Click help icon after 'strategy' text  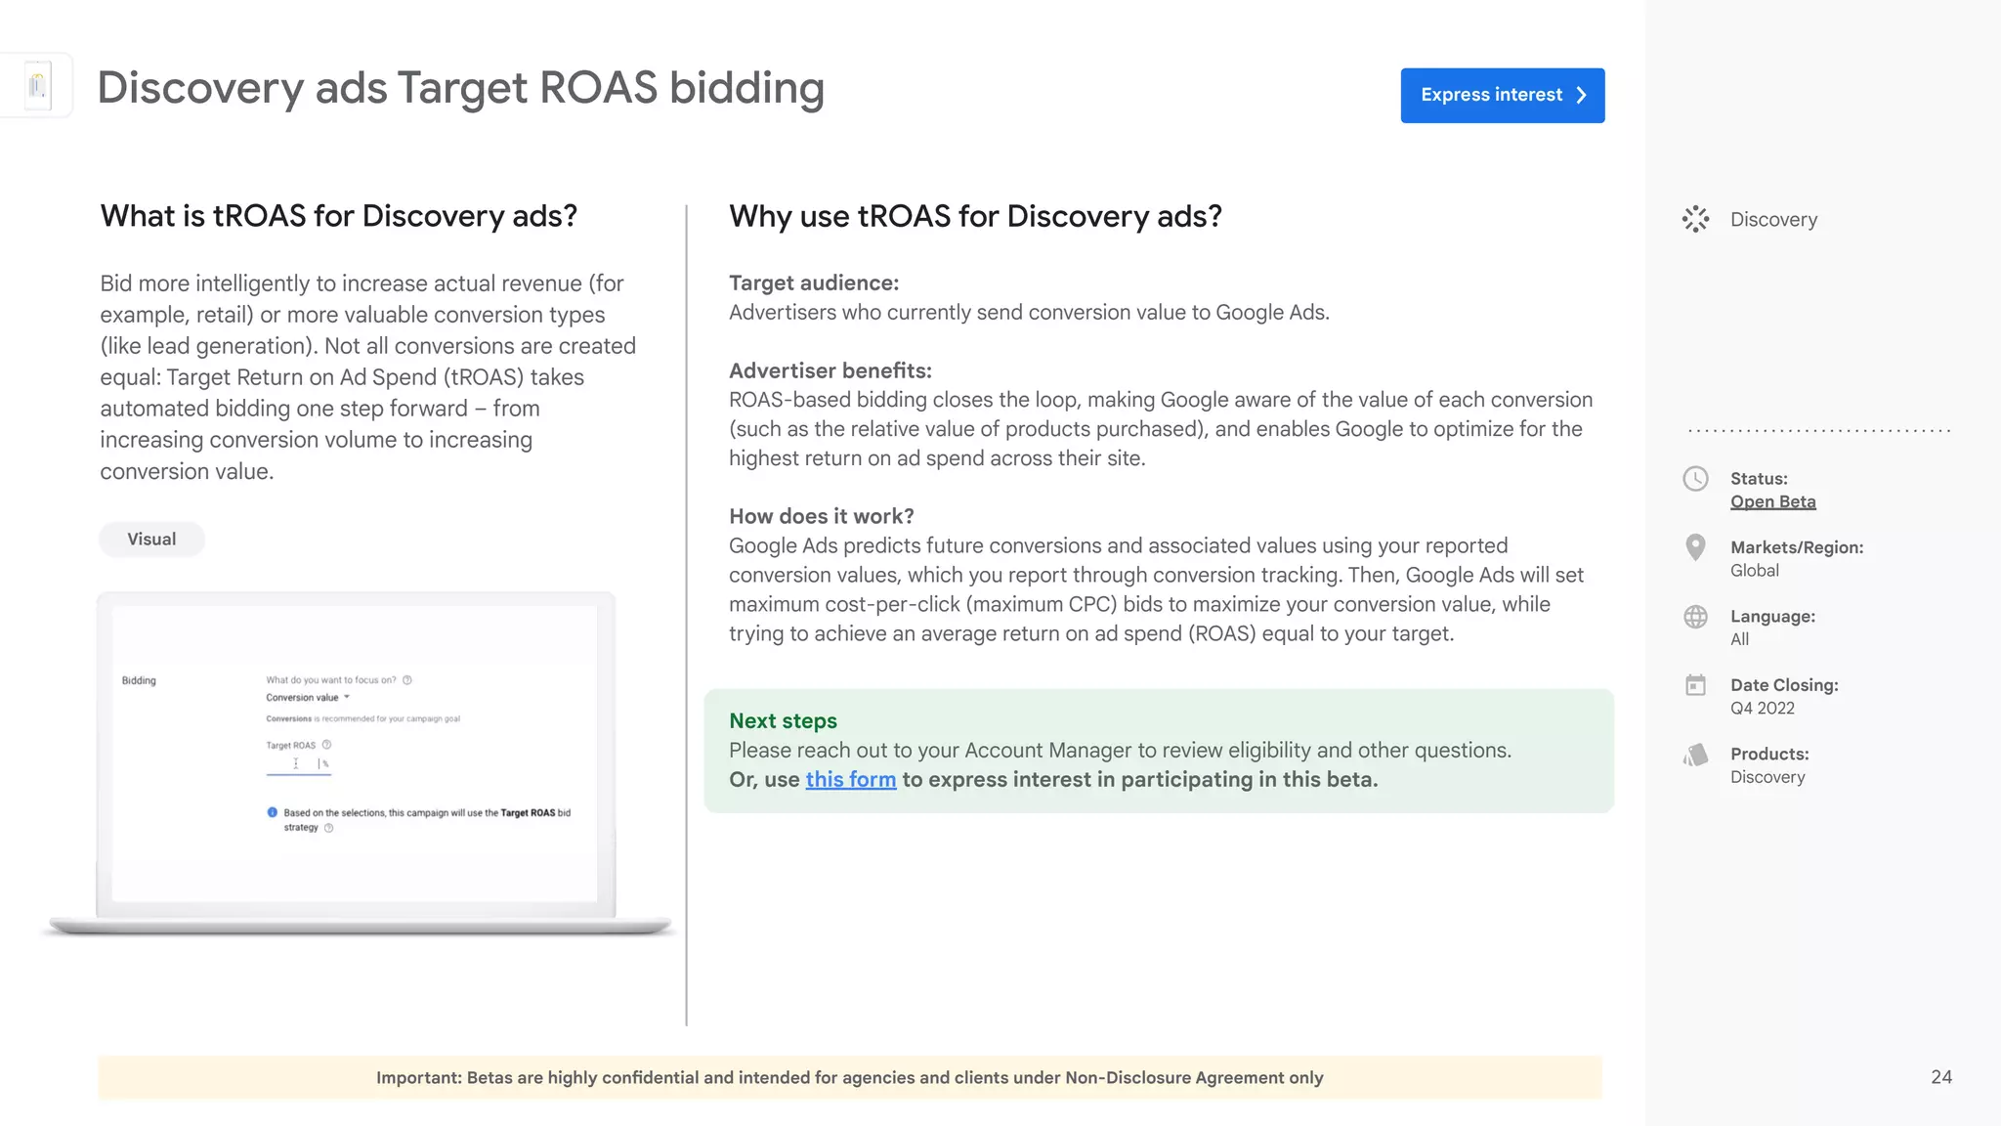click(328, 827)
